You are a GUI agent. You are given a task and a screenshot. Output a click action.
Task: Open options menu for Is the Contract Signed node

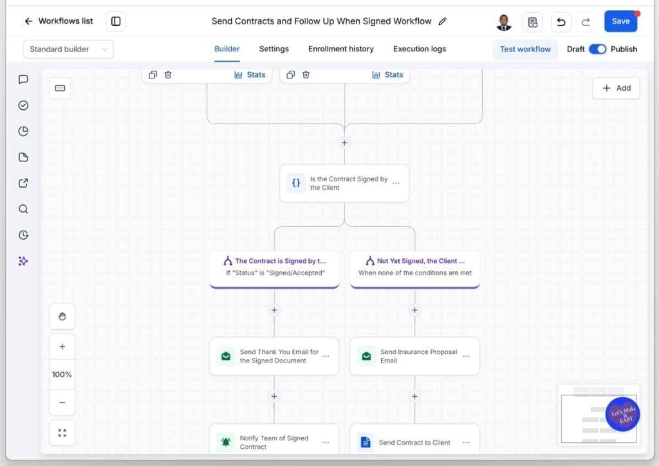396,183
